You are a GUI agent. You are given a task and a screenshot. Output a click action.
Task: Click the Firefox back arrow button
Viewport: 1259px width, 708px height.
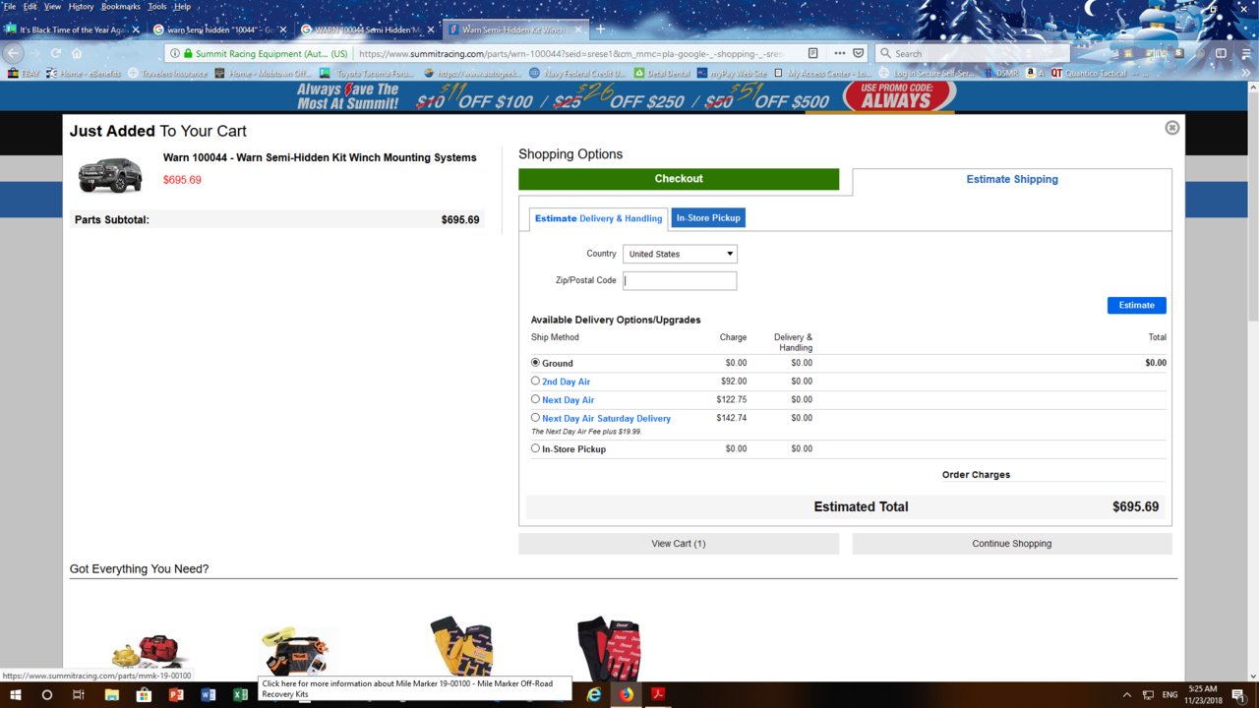(14, 53)
